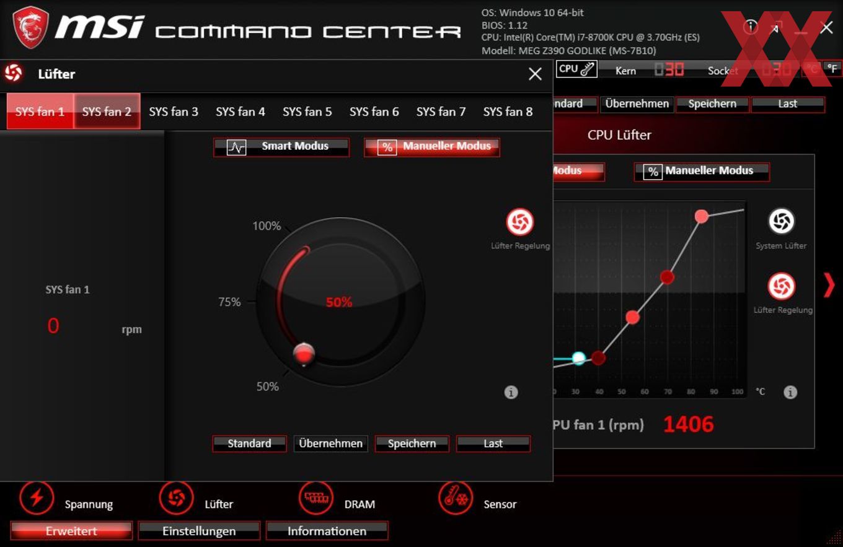The image size is (843, 547).
Task: Click the resize grip at bottom corner
Action: click(834, 538)
